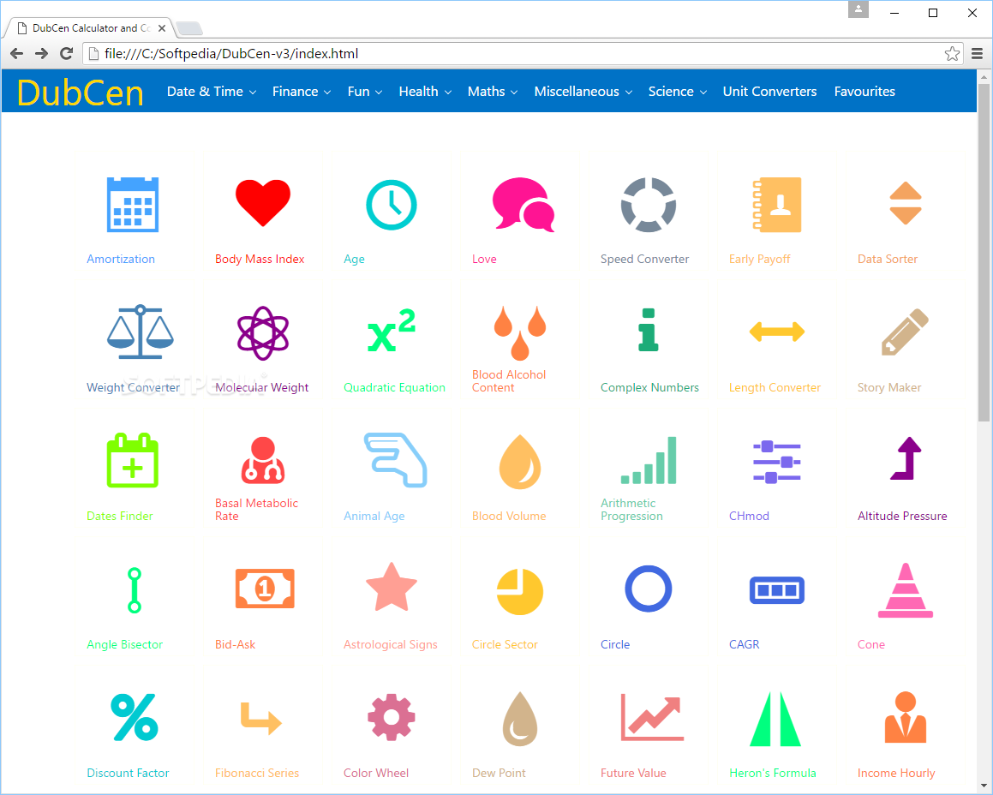Open the Color Wheel gear icon
This screenshot has height=795, width=993.
point(392,717)
